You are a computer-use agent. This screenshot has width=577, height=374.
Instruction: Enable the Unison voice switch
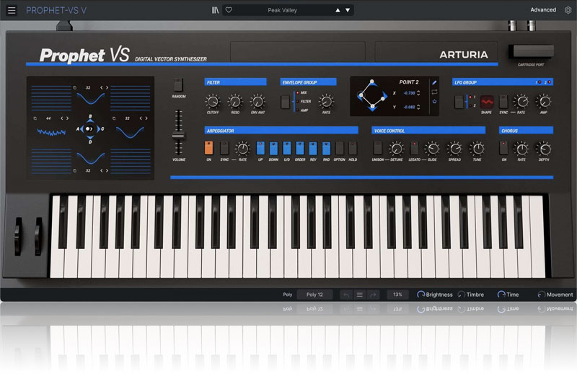pyautogui.click(x=377, y=148)
